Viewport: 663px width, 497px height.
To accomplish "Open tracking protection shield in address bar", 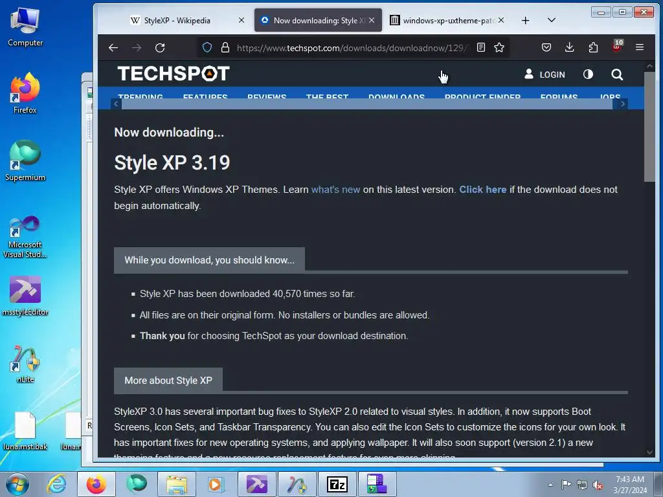I will tap(207, 47).
